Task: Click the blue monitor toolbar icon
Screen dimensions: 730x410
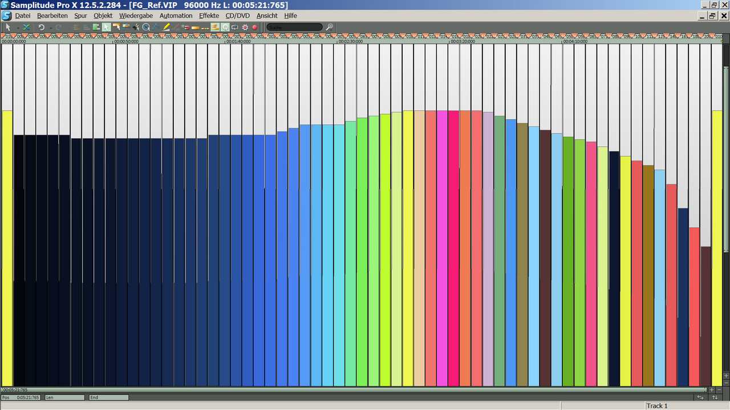Action: [x=235, y=27]
